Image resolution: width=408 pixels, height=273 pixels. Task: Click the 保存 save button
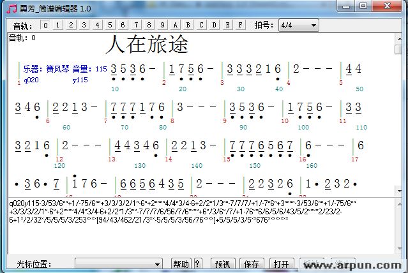click(252, 264)
